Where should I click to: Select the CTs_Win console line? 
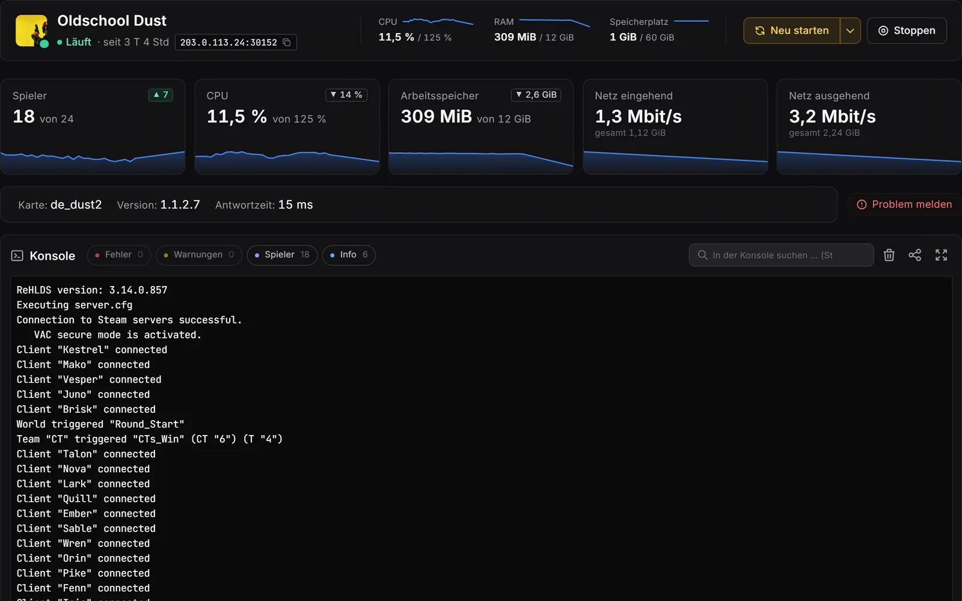150,439
